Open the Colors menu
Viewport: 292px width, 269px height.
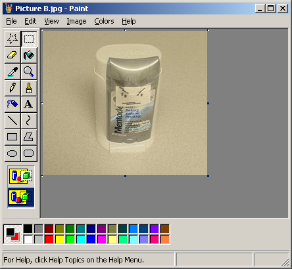(104, 21)
